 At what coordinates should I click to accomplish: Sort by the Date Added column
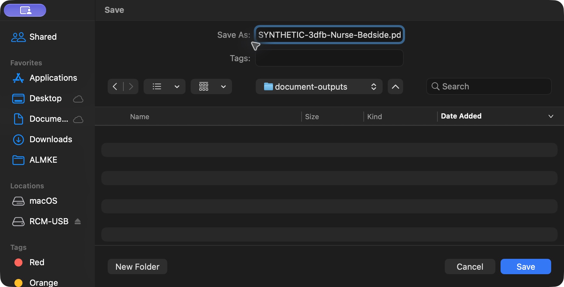tap(461, 116)
